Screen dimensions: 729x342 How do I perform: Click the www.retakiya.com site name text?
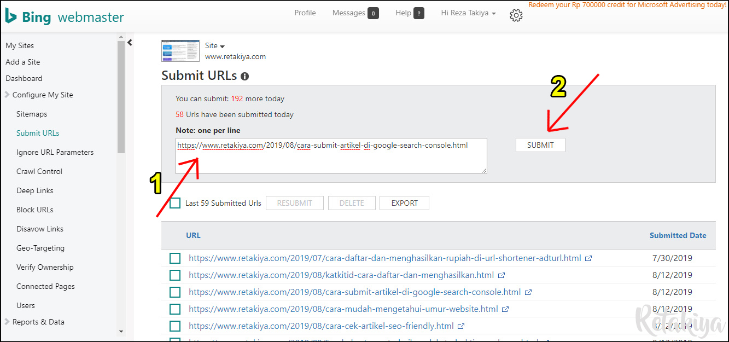[236, 56]
